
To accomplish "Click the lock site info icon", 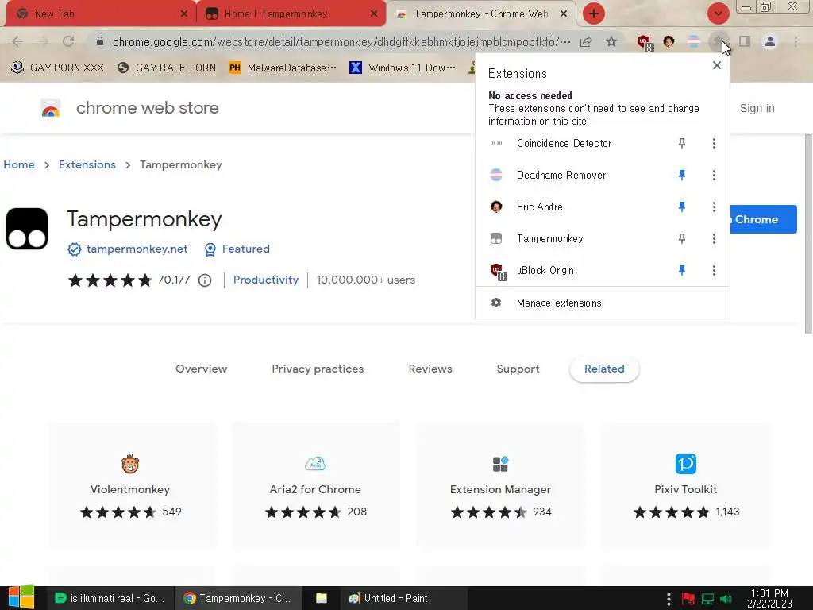I will point(100,41).
